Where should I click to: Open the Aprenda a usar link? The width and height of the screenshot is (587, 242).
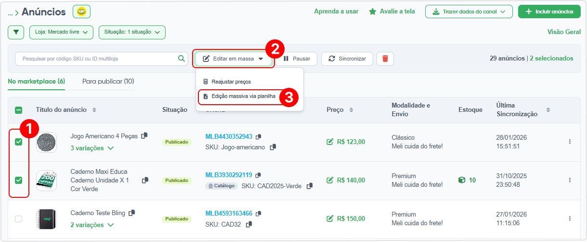[336, 12]
